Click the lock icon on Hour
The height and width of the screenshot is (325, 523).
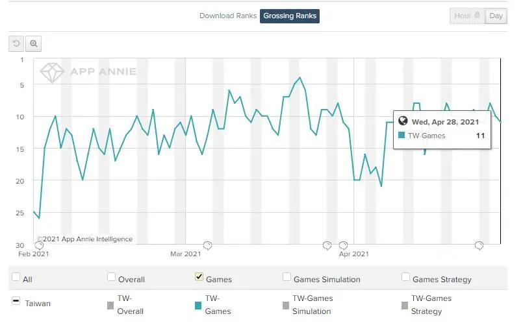pos(478,16)
